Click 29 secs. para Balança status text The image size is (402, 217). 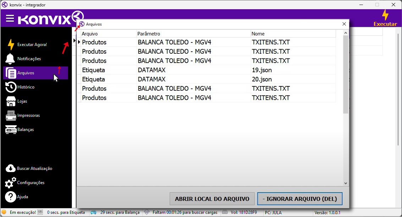120,212
